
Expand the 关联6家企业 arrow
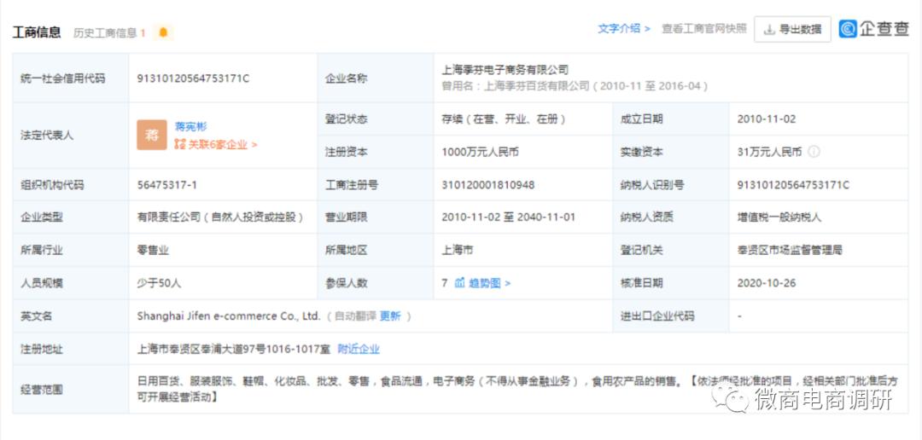coord(254,145)
